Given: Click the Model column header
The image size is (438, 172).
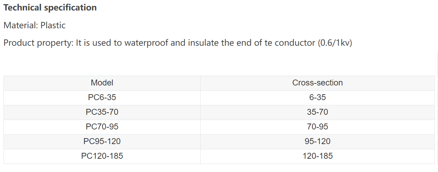Looking at the screenshot, I should click(x=102, y=83).
